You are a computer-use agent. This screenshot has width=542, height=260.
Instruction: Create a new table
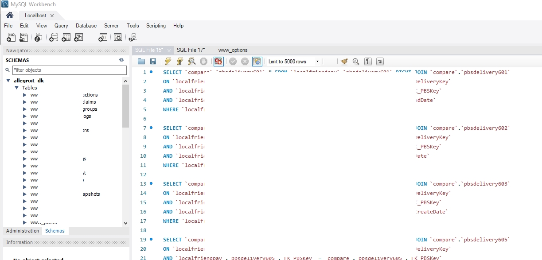(65, 37)
